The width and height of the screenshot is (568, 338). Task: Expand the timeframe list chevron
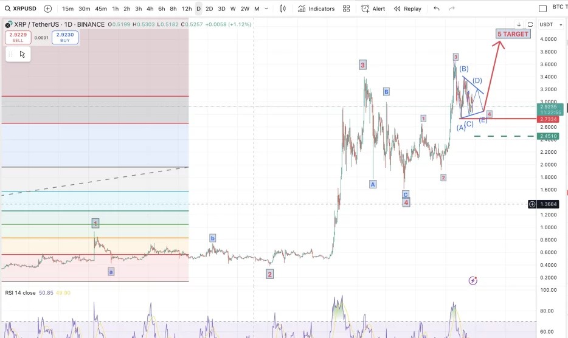[266, 9]
